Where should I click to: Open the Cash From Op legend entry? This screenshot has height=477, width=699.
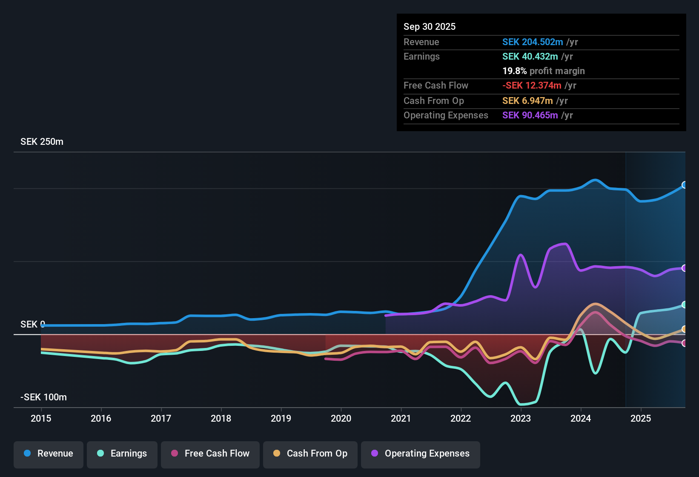(x=310, y=454)
